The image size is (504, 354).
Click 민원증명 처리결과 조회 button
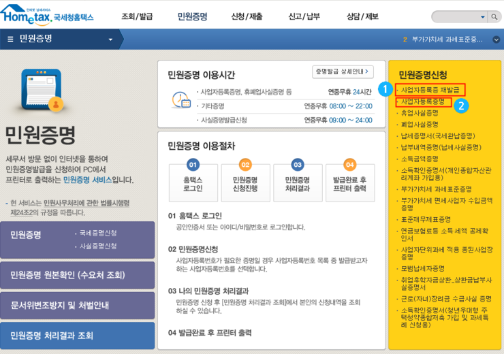77,336
